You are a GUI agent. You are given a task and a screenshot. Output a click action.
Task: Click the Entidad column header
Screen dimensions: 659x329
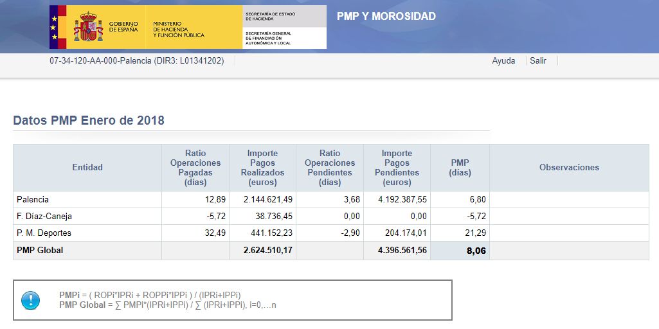coord(87,167)
